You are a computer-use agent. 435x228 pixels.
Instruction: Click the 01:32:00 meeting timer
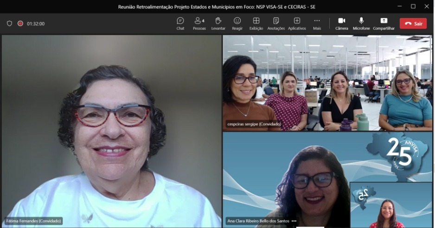click(36, 24)
